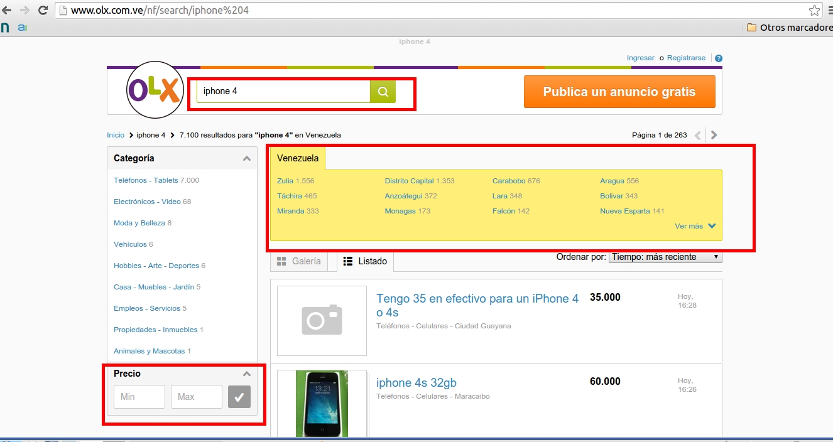Filter by Electrónicos - Video category
Viewport: 833px width, 442px height.
point(147,202)
